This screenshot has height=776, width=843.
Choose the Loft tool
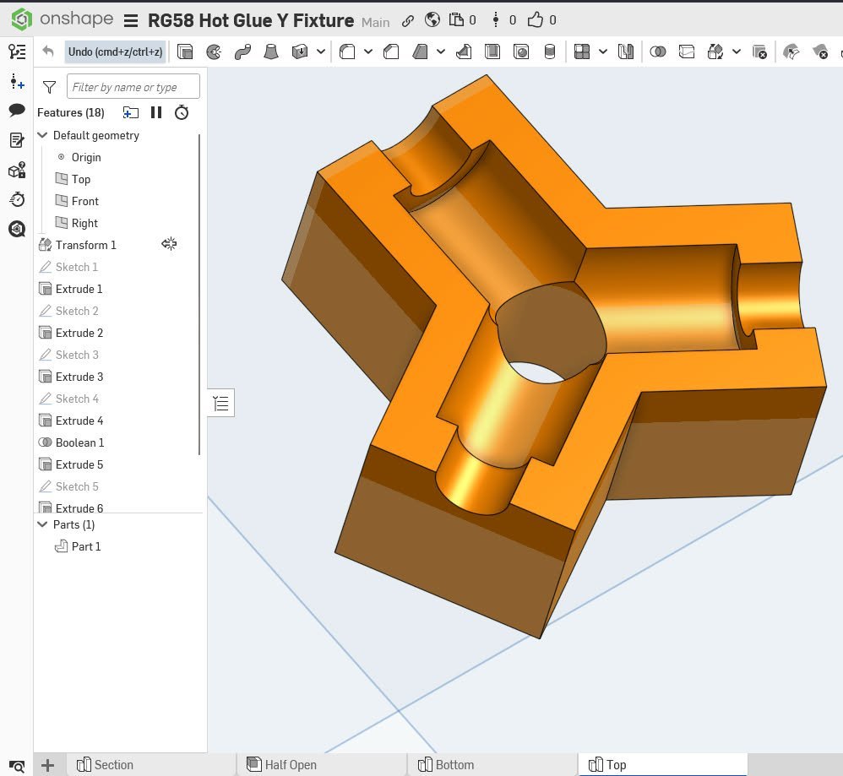point(271,52)
